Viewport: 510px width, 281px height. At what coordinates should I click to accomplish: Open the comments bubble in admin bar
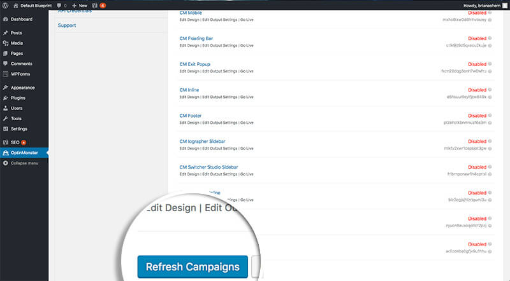(x=61, y=6)
